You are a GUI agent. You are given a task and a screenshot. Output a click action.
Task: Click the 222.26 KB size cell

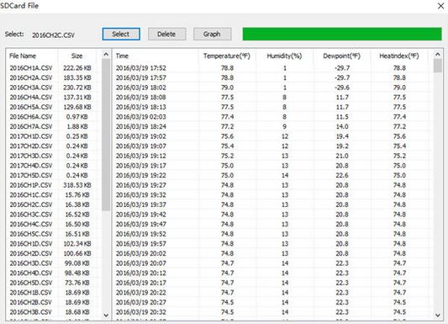(77, 68)
